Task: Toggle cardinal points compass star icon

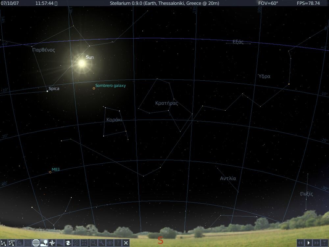Action: tap(52, 243)
